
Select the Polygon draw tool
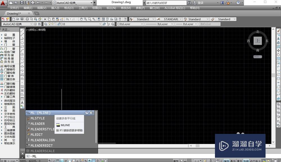22,42
